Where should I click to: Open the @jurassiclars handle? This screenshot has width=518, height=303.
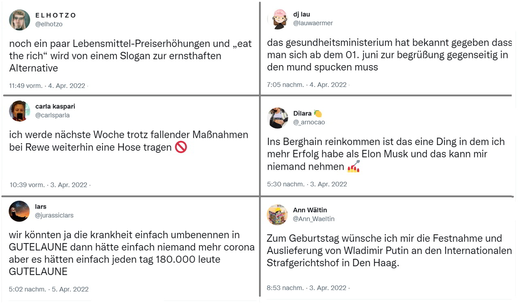pos(54,215)
